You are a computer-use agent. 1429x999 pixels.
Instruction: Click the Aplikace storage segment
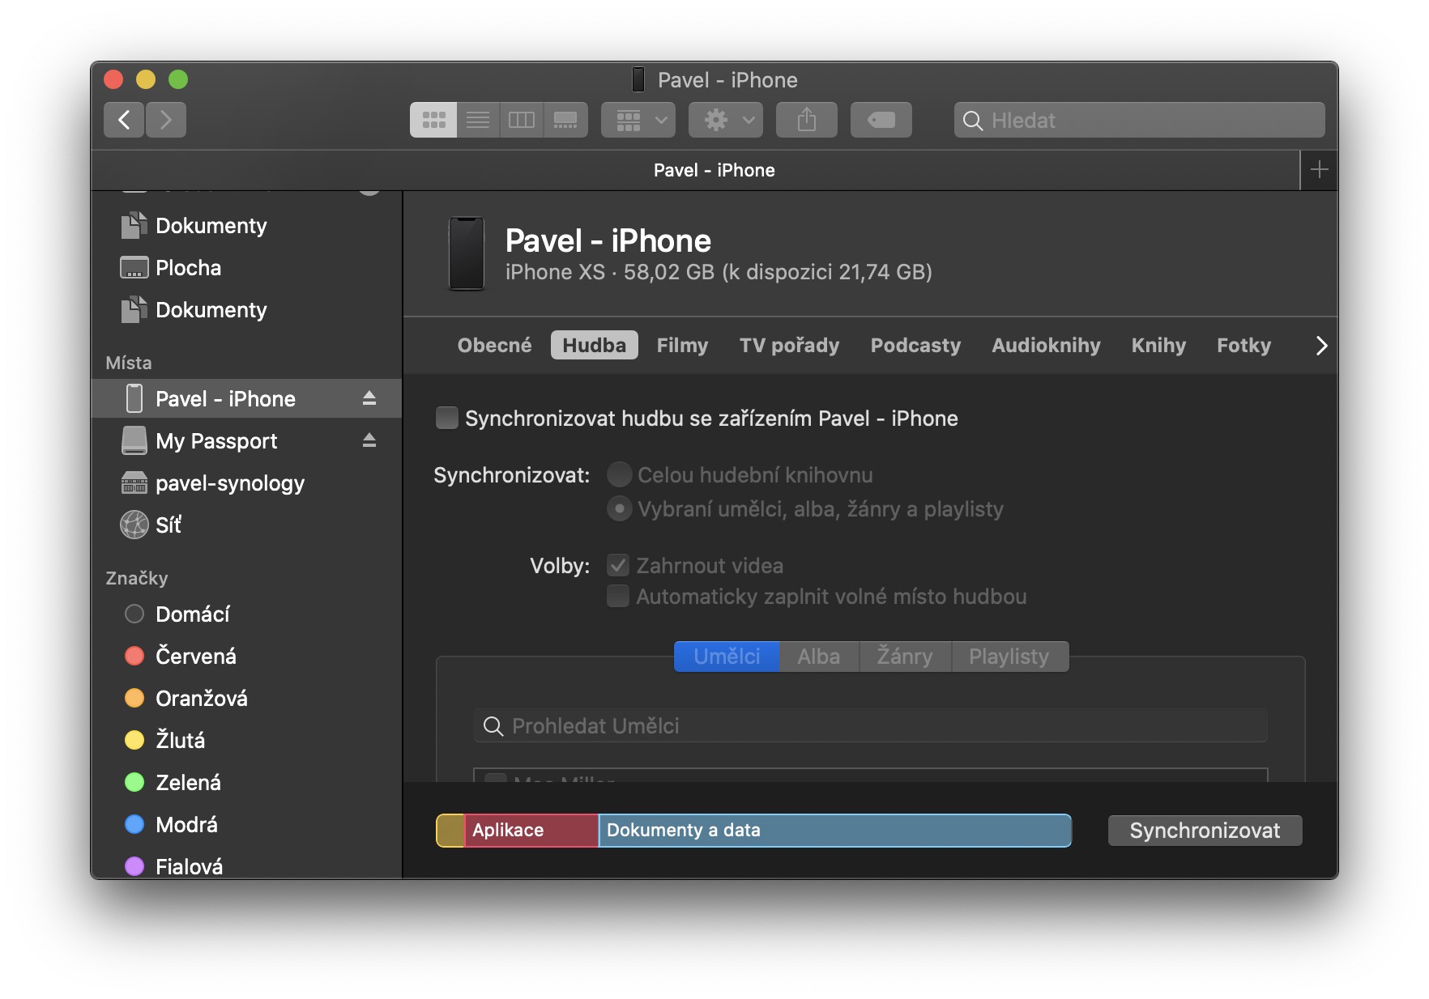531,831
